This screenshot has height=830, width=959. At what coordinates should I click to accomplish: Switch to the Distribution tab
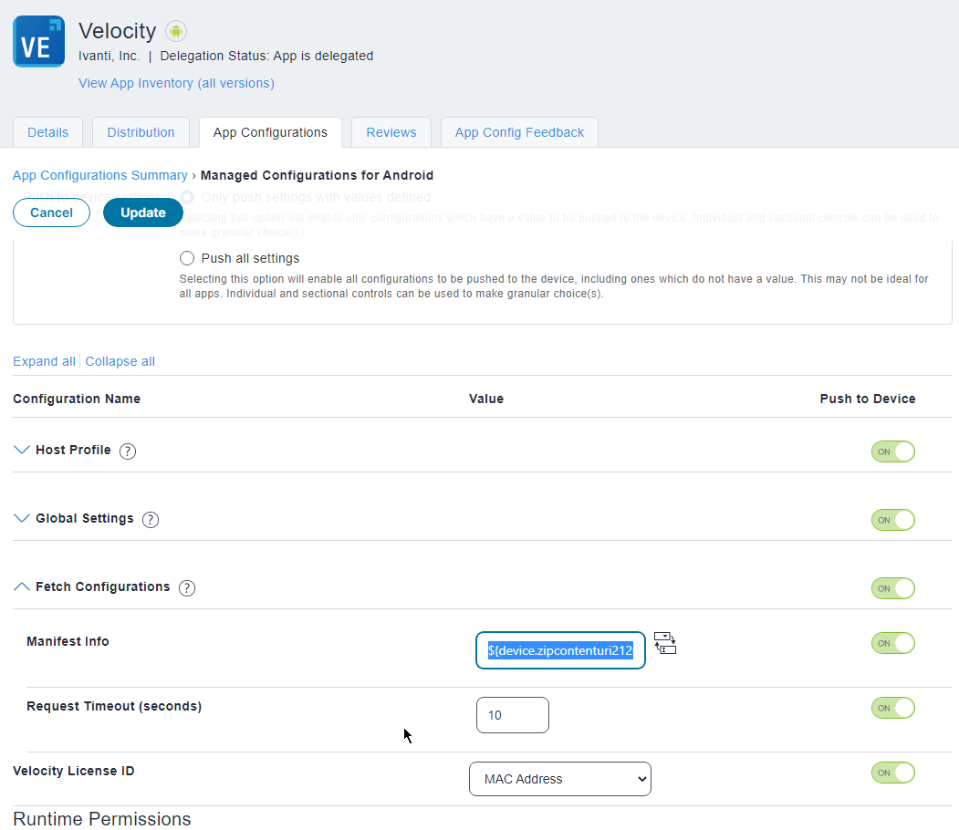141,132
